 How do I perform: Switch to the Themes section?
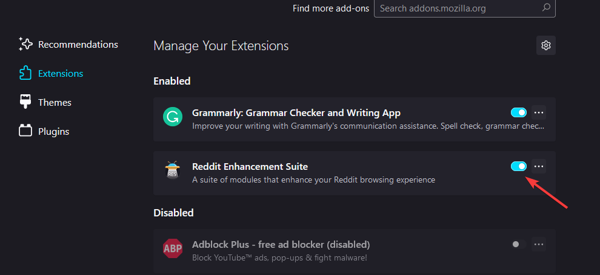55,102
